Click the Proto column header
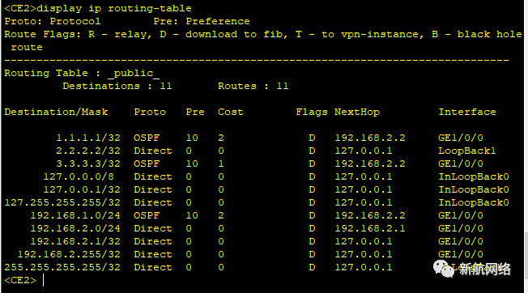This screenshot has height=293, width=528. point(150,112)
